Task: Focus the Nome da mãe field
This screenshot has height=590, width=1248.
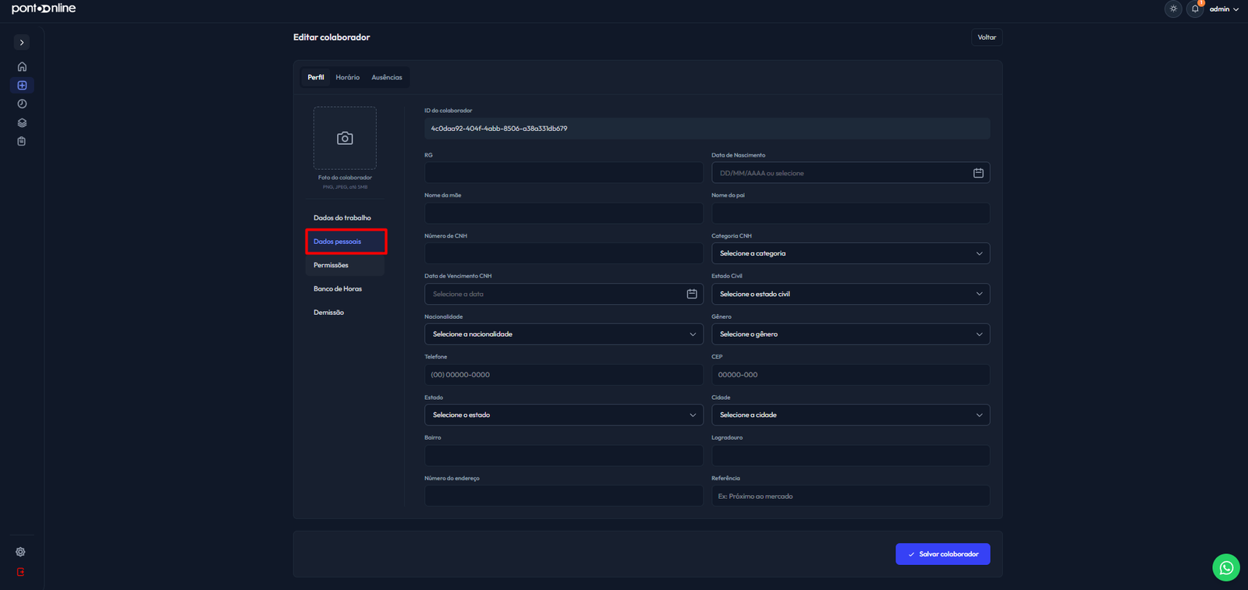Action: click(564, 213)
